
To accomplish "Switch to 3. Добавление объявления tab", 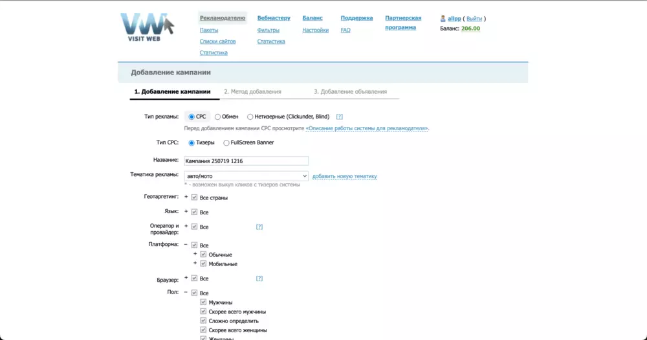I will 350,92.
